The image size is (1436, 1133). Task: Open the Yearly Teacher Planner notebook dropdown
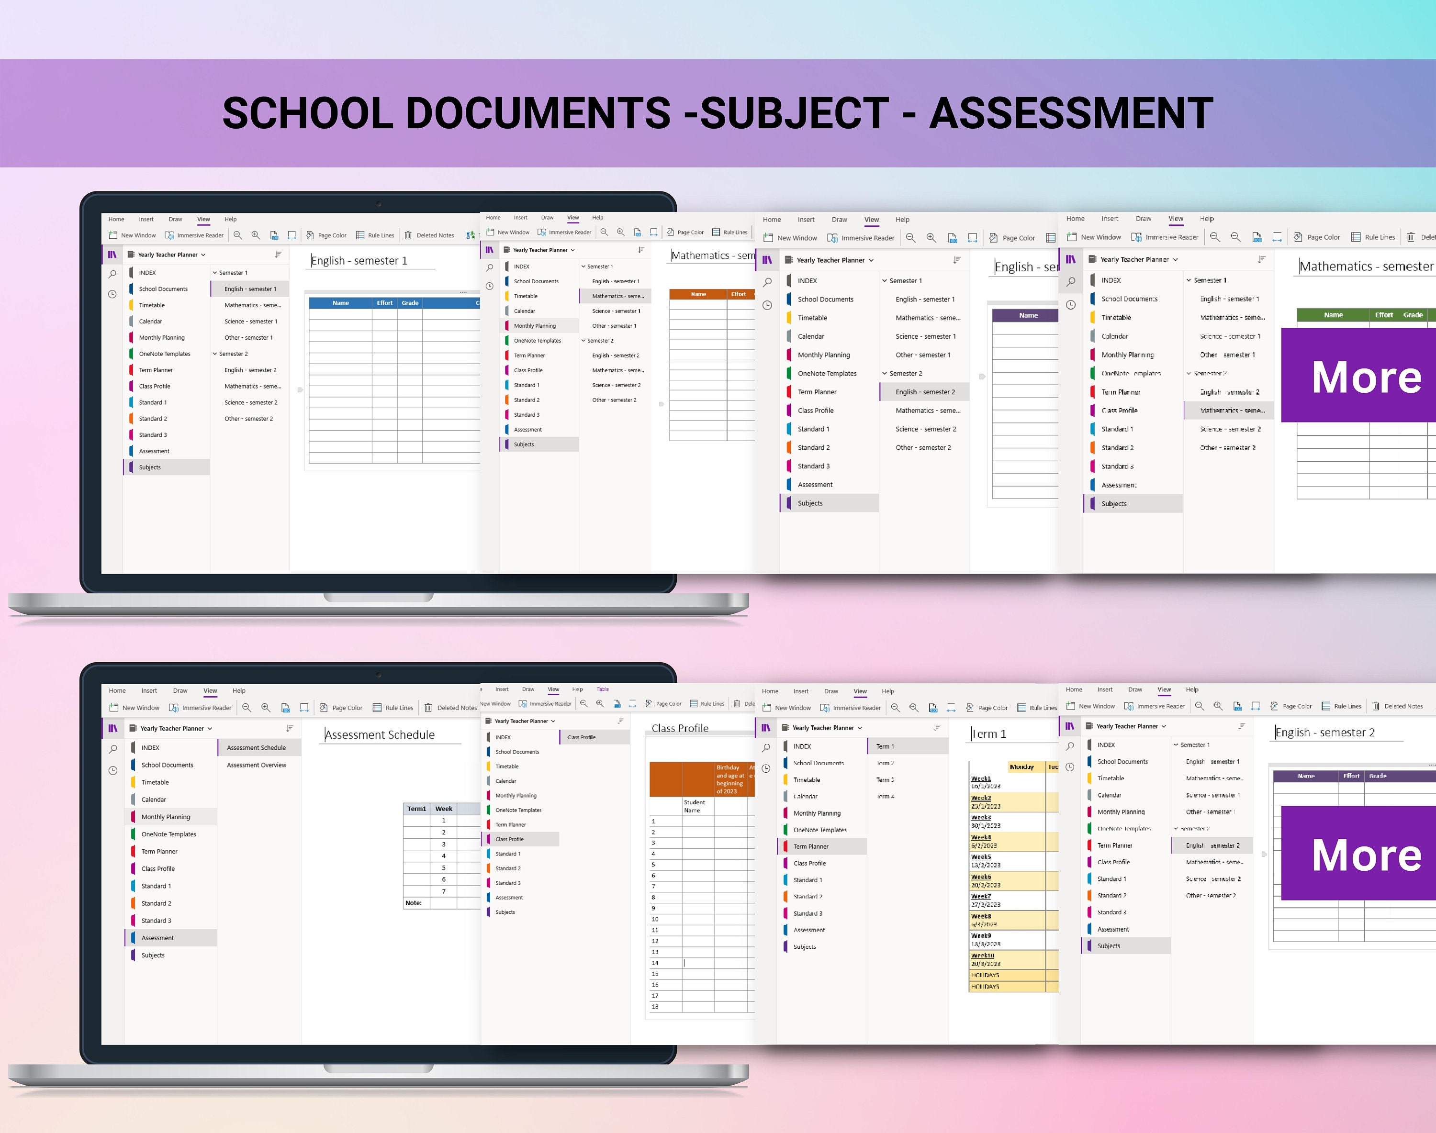203,255
